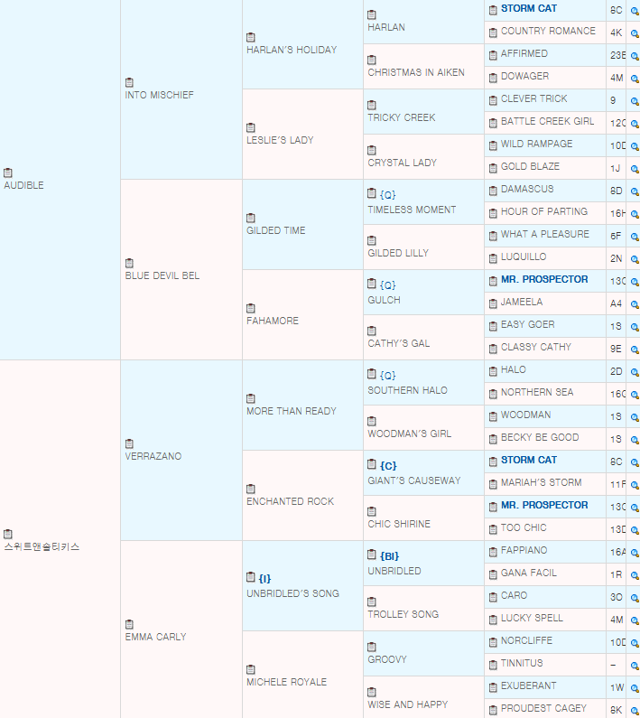The image size is (640, 718).
Task: Select the MARIAH'S STORM entry
Action: [541, 482]
